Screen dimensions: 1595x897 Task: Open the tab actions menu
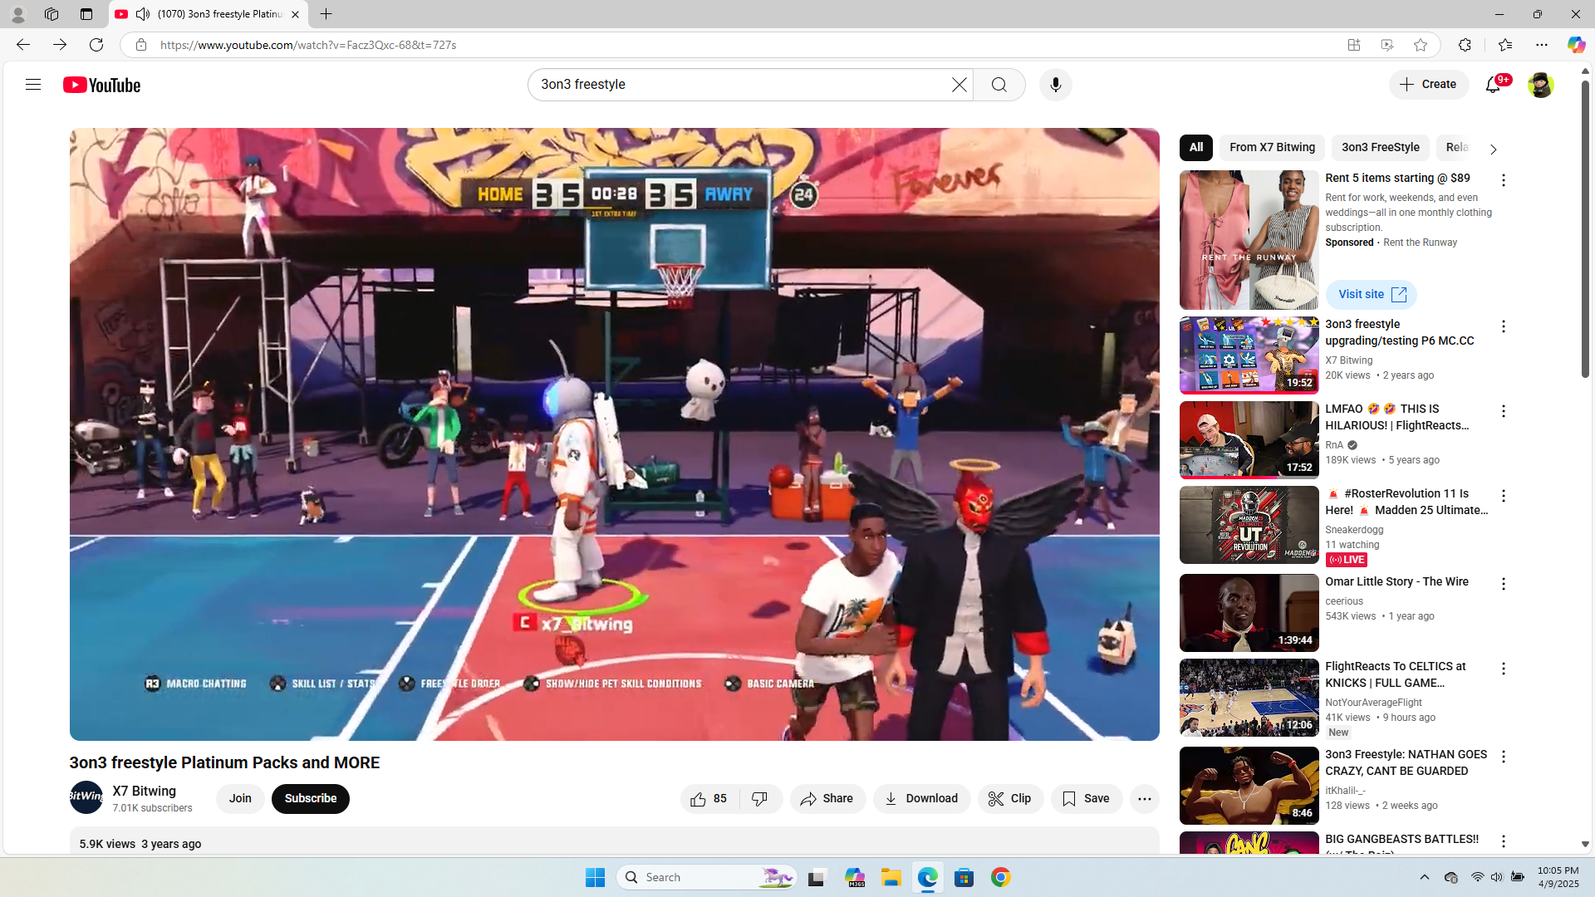point(86,14)
